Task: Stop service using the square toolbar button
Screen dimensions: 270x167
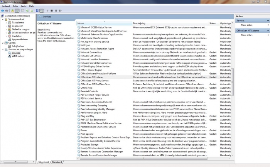Action: pos(52,11)
